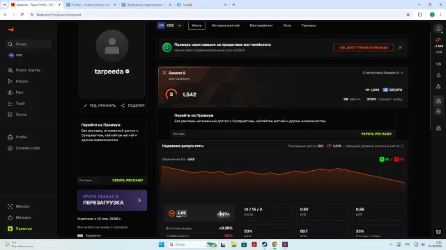
Task: Switch to Турниры tab
Action: point(309,26)
